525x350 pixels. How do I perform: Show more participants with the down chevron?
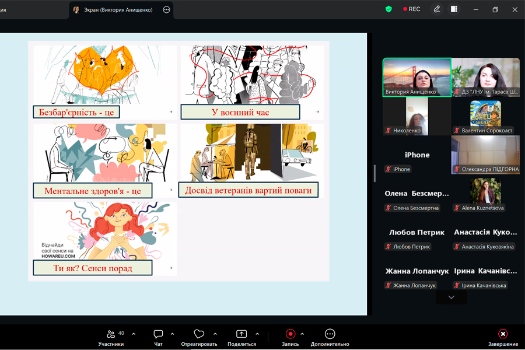[452, 297]
